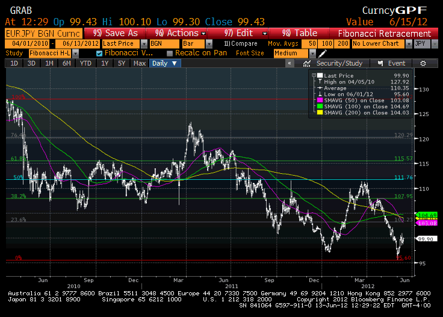Collapse the legend tree minus box
The width and height of the screenshot is (443, 317).
point(314,75)
